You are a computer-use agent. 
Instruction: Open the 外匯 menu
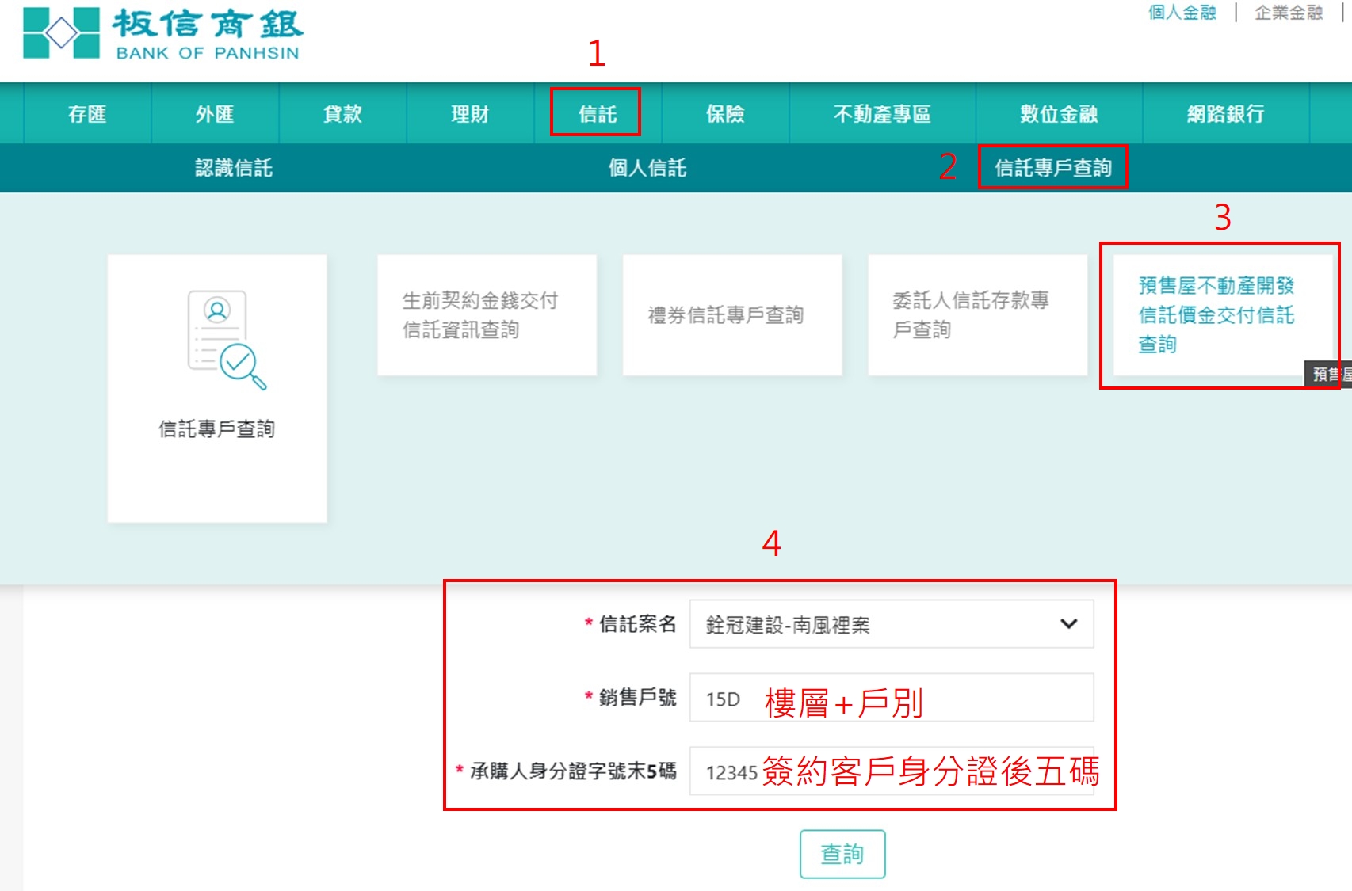[x=215, y=114]
